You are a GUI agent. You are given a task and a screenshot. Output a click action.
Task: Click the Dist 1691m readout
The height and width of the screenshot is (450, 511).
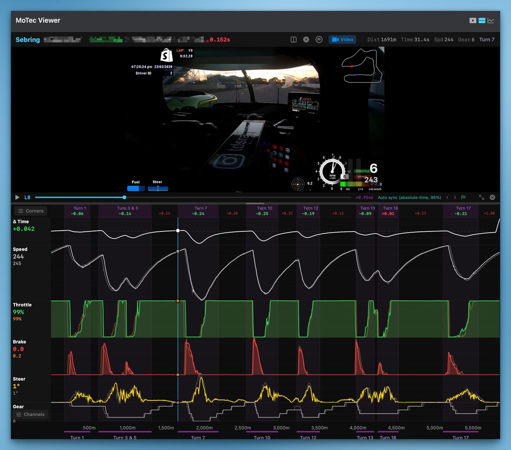point(382,40)
